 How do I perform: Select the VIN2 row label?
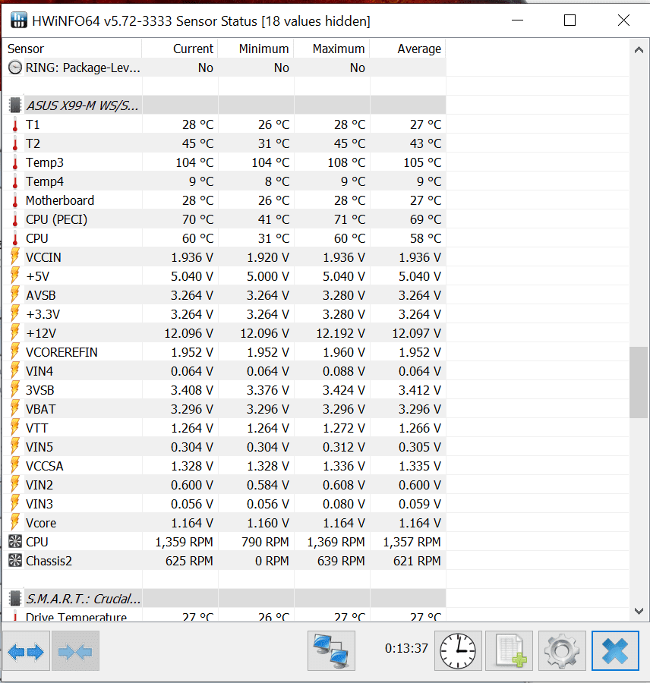click(x=39, y=485)
